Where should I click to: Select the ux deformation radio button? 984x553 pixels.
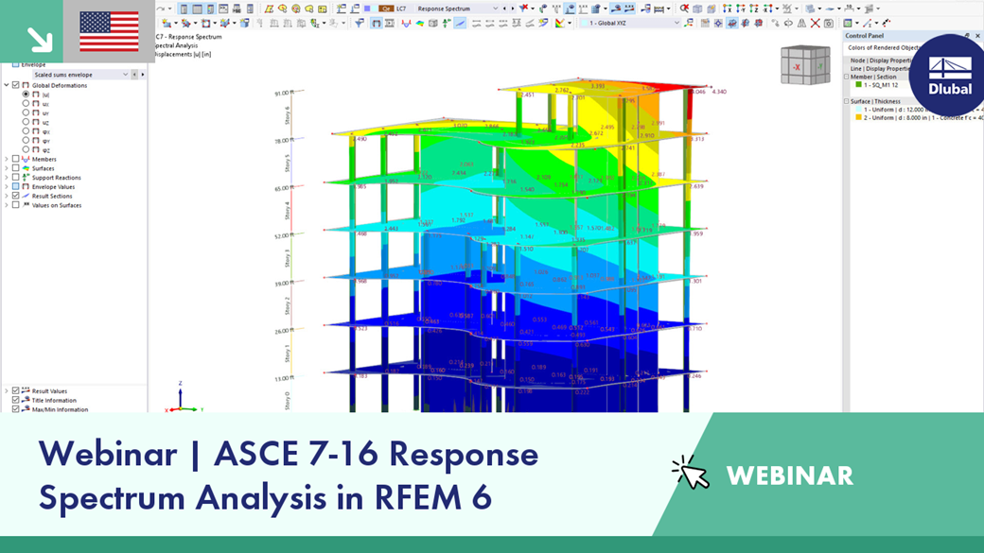tap(26, 103)
